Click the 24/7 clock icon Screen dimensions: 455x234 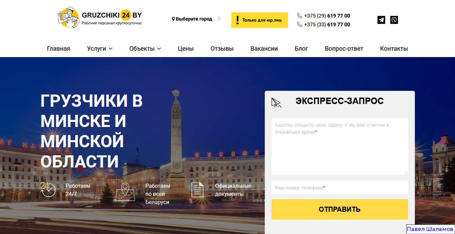point(48,190)
